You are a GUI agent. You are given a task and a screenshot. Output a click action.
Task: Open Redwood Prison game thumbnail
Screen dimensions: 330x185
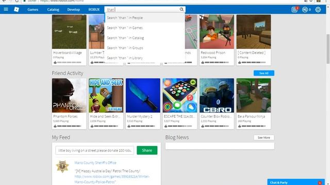217,32
